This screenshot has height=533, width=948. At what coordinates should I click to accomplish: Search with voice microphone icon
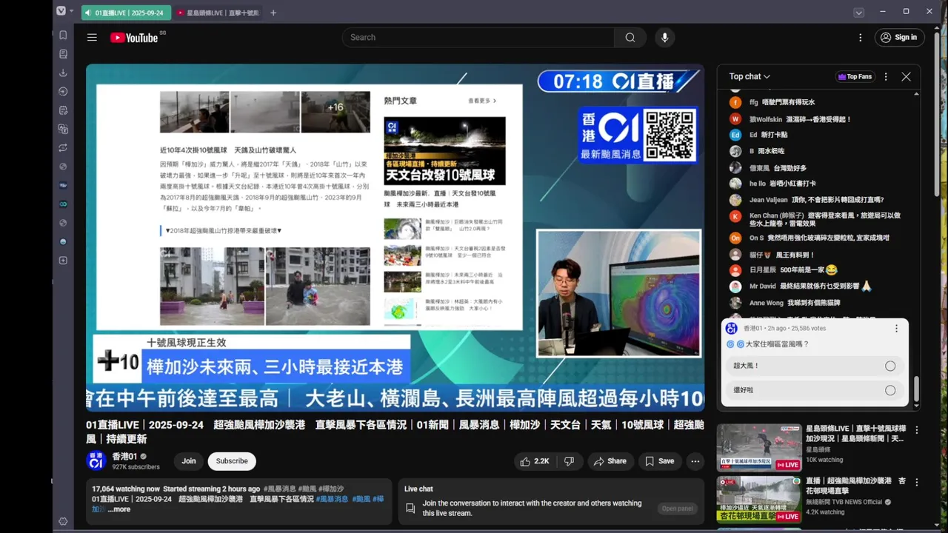664,37
